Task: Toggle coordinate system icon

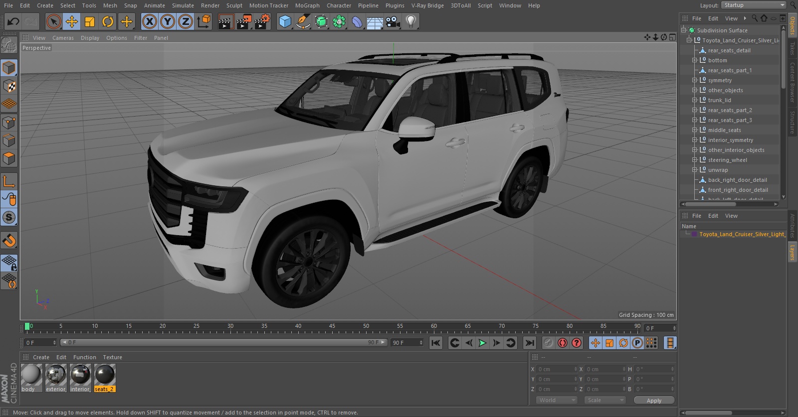Action: [204, 21]
